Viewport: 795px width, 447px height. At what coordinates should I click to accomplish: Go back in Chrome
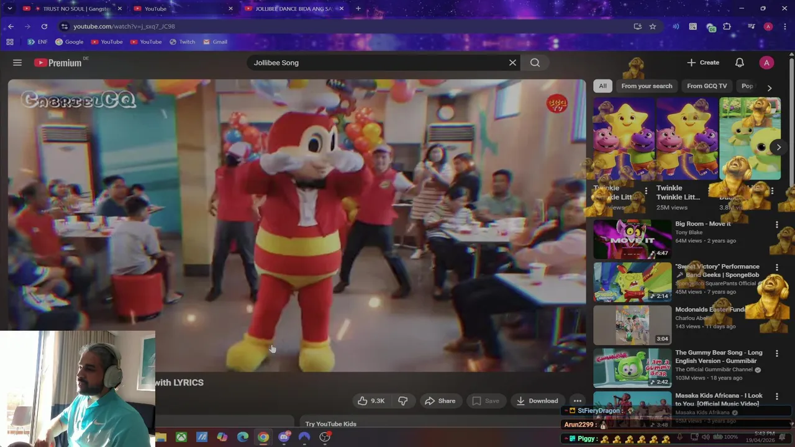(x=11, y=27)
